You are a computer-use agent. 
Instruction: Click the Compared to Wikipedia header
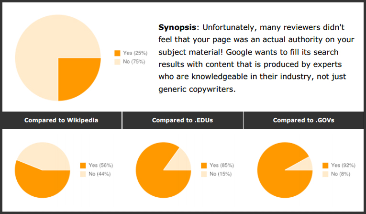coord(61,120)
